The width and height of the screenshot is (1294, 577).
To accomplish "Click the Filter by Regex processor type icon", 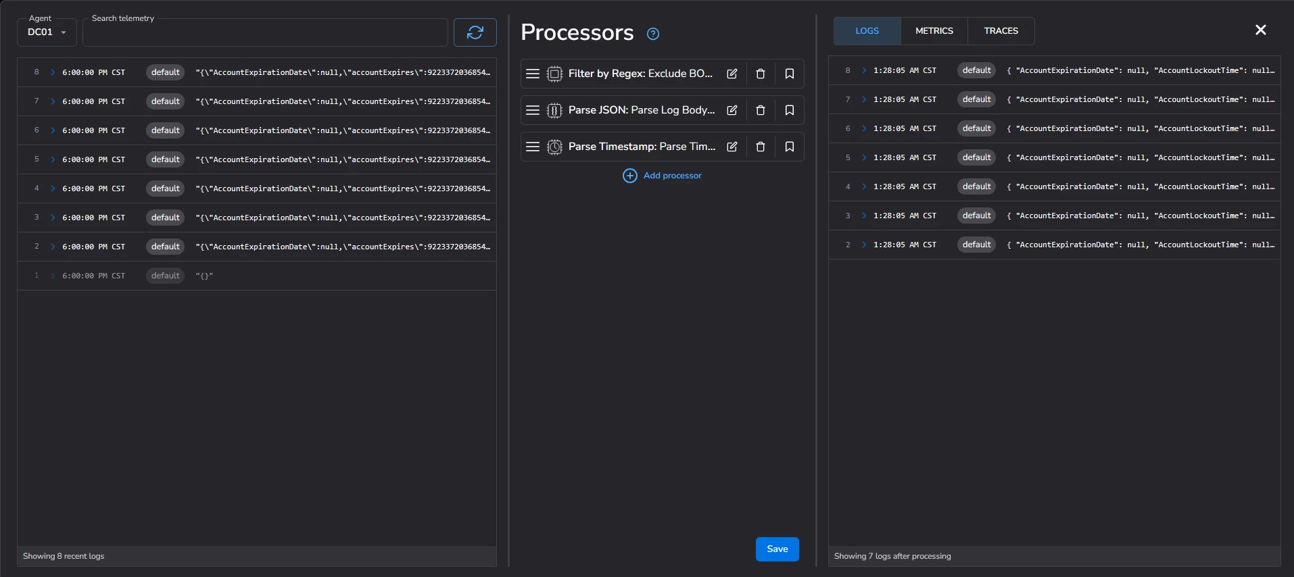I will [554, 74].
